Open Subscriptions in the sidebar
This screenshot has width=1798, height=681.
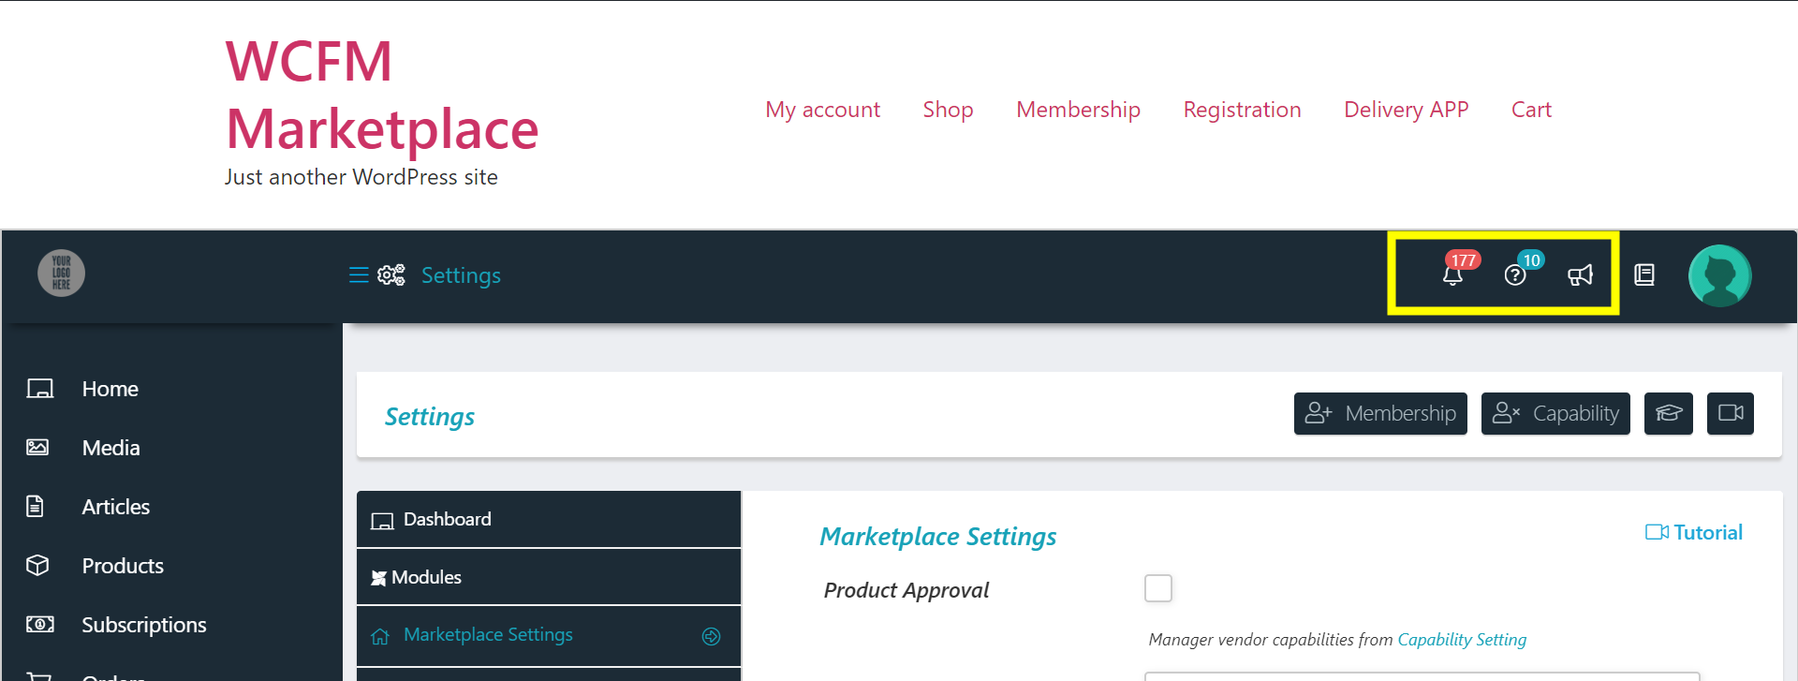click(x=143, y=625)
